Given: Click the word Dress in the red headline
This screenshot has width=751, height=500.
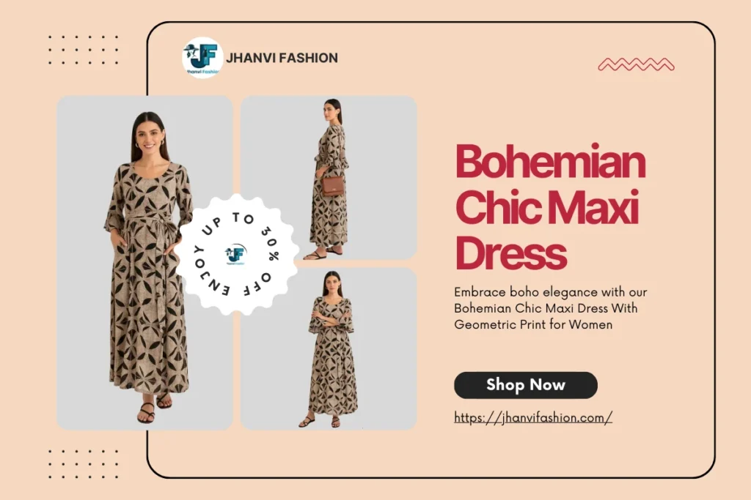Looking at the screenshot, I should (x=511, y=253).
